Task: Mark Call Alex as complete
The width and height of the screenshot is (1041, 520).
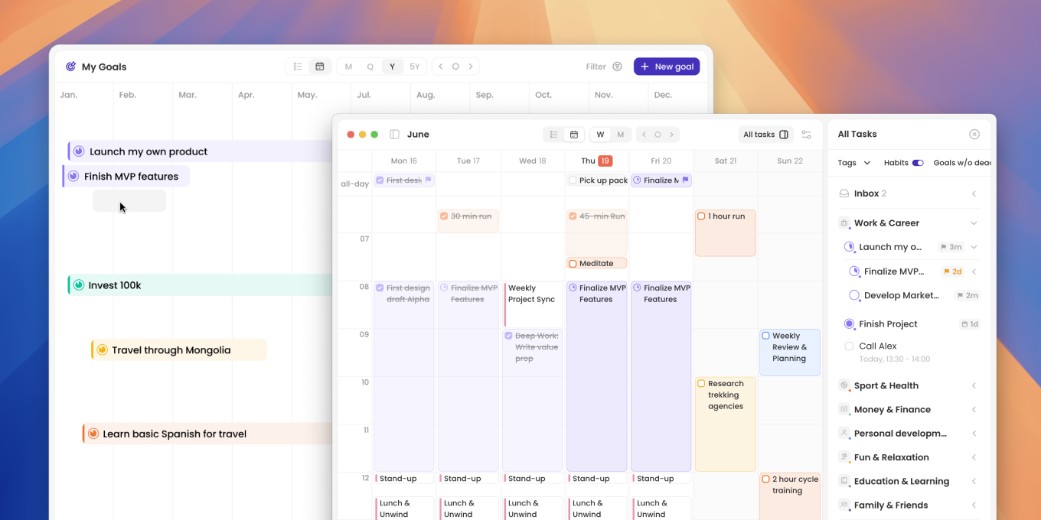Action: (x=849, y=346)
